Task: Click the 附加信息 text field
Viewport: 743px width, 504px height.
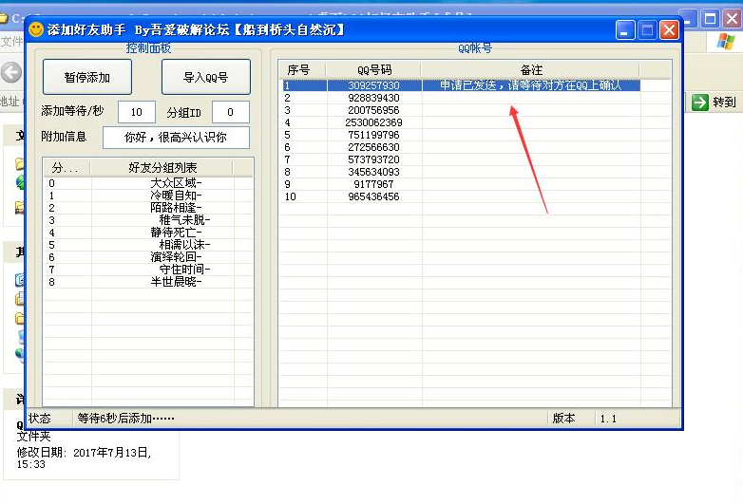Action: coord(176,138)
